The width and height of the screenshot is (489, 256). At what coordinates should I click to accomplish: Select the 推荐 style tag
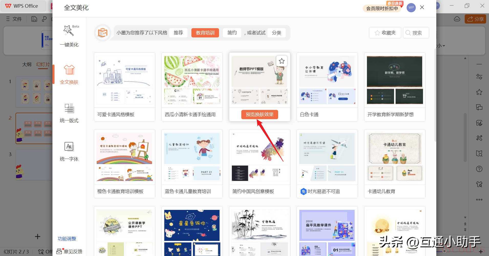pyautogui.click(x=178, y=33)
